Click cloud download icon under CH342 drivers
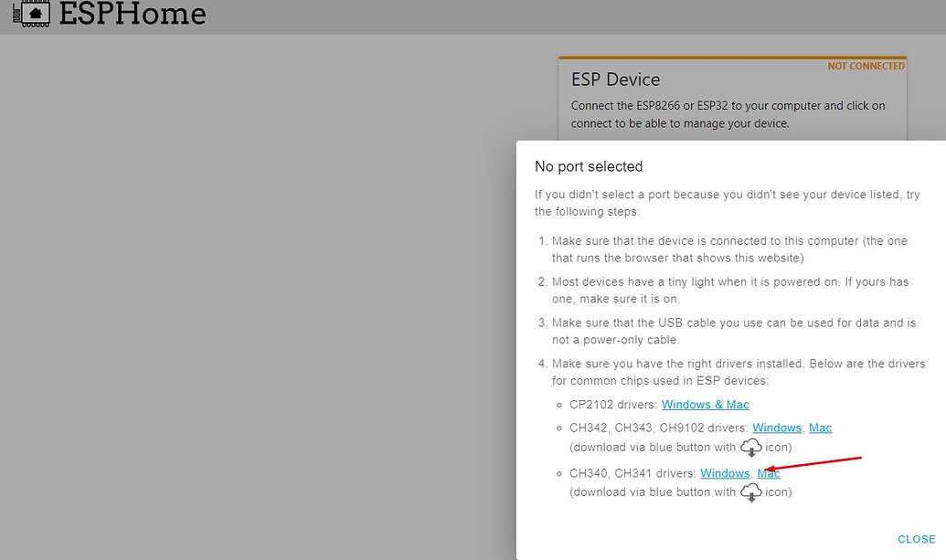 (751, 448)
